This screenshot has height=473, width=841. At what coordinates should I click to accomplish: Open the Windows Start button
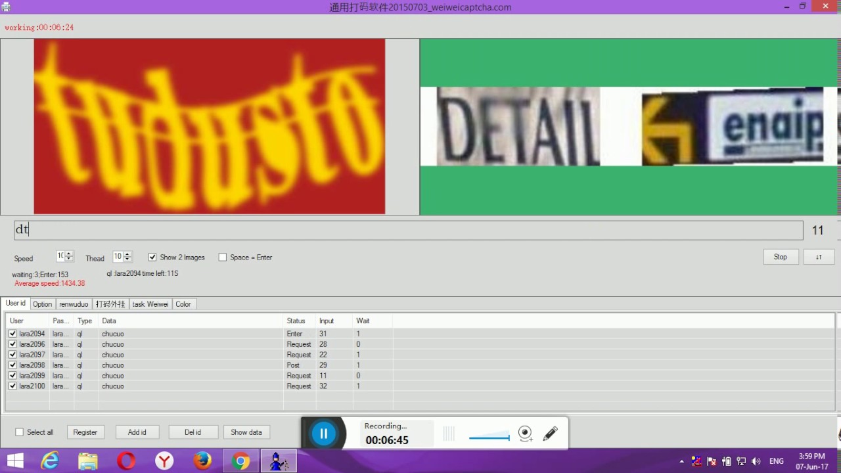[x=16, y=461]
